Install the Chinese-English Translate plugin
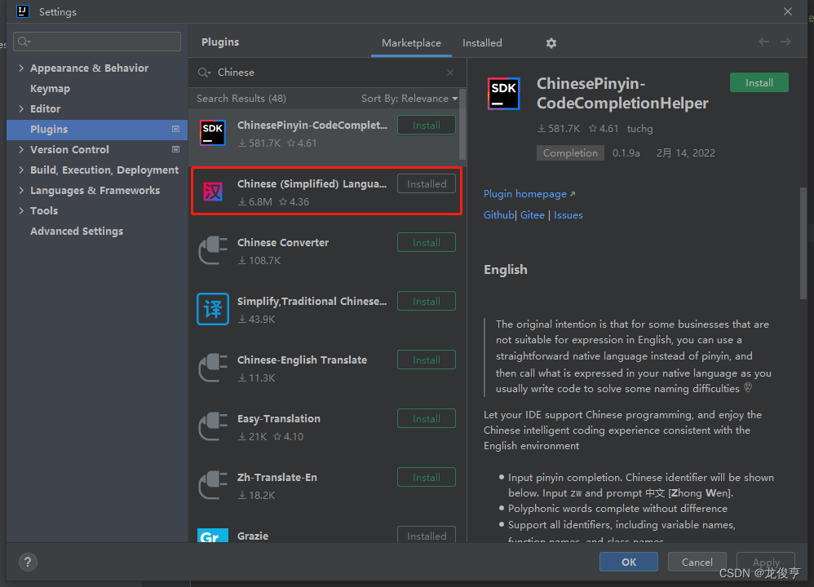Screen dimensions: 814x587 (427, 360)
